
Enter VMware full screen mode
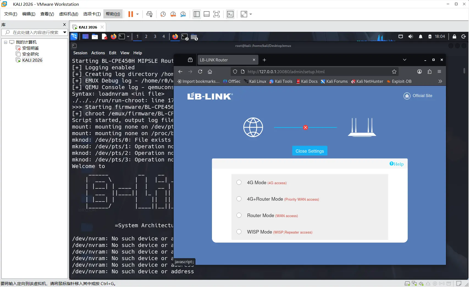click(x=217, y=14)
